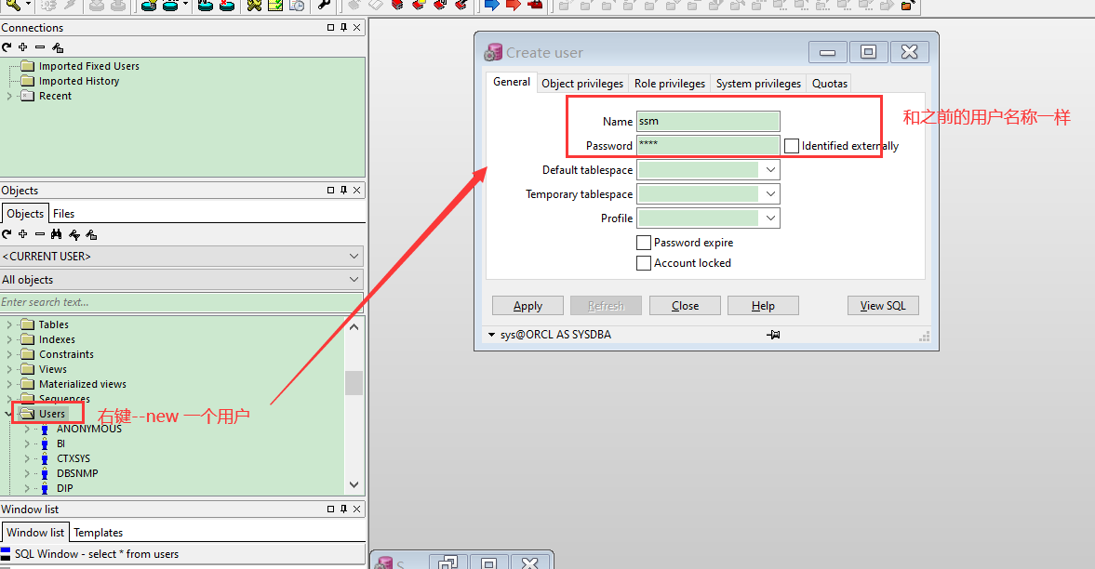Expand the Recent connections node

[x=9, y=96]
